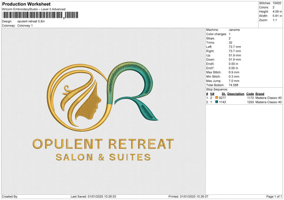Screen dimensions: 284x200
Task: Click the barcode under the header
Action: (40, 15)
